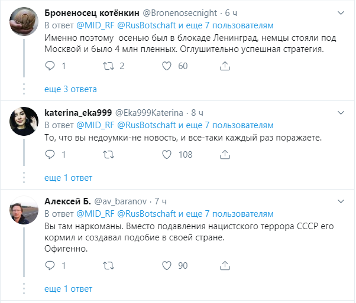Share katerina_eka999's tweet

click(226, 155)
